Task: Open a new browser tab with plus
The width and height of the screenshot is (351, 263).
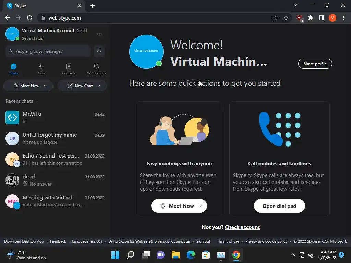Action: point(93,6)
